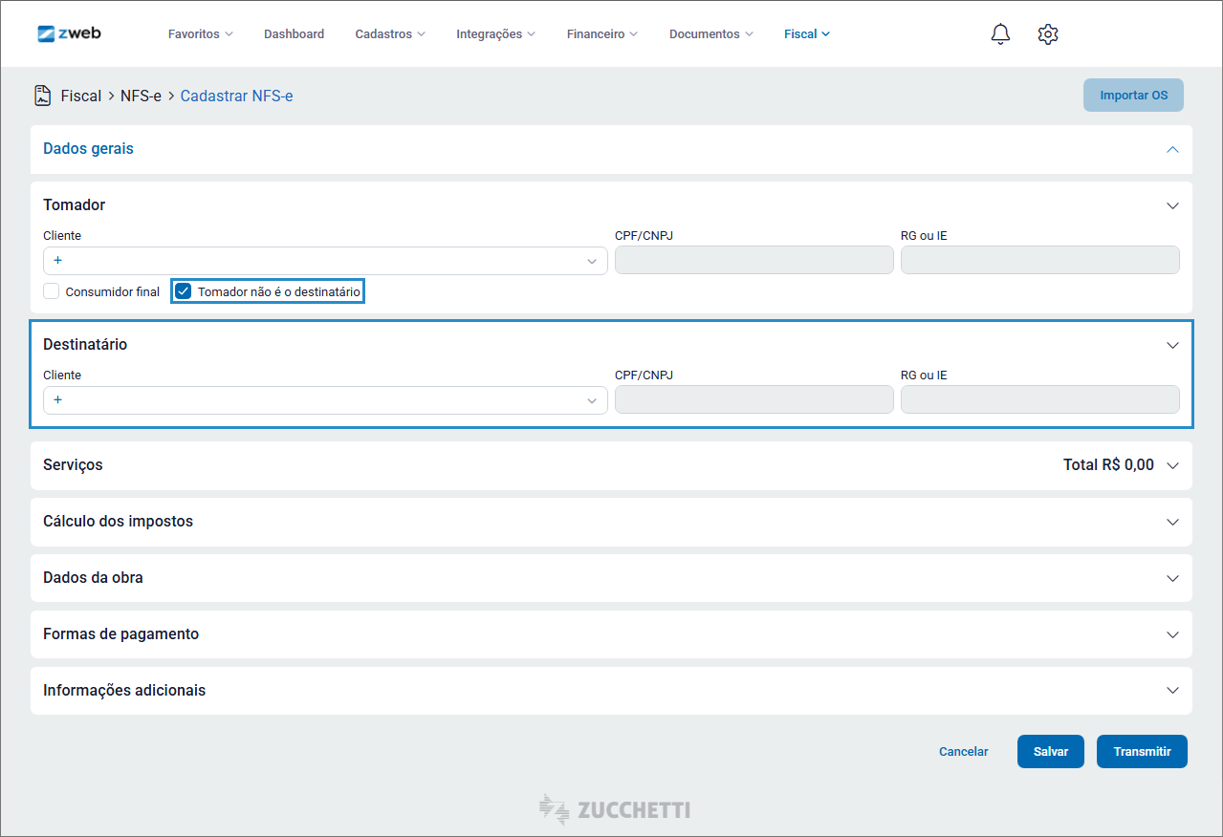Click the fiscal document icon in breadcrumb
1223x837 pixels.
(x=42, y=96)
